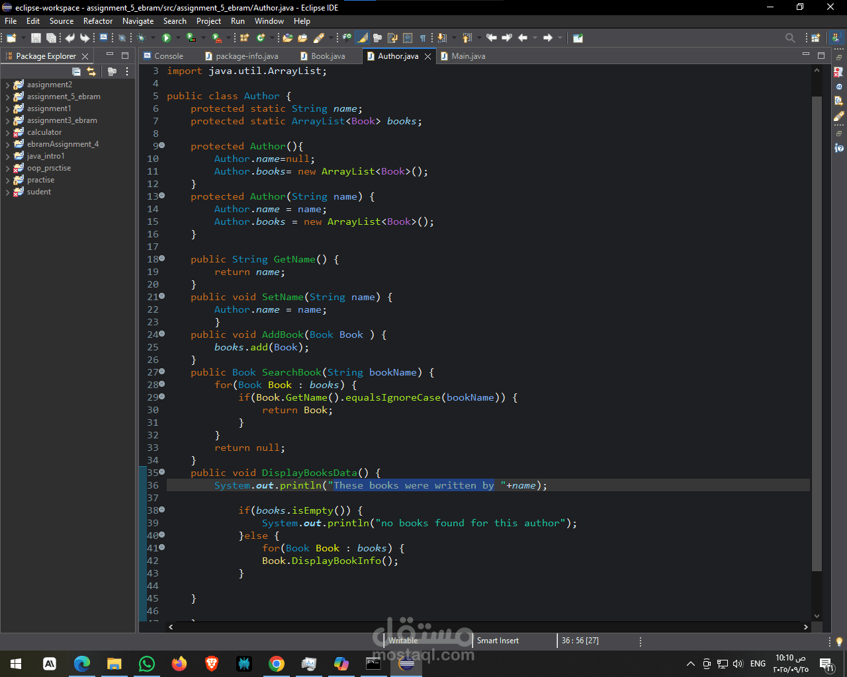Toggle Show Whitespace Characters pilcrow button
This screenshot has height=677, width=847.
tap(422, 38)
